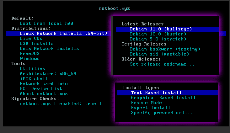The height and width of the screenshot is (133, 230).
Task: Launch the iPXE shell
Action: click(34, 79)
